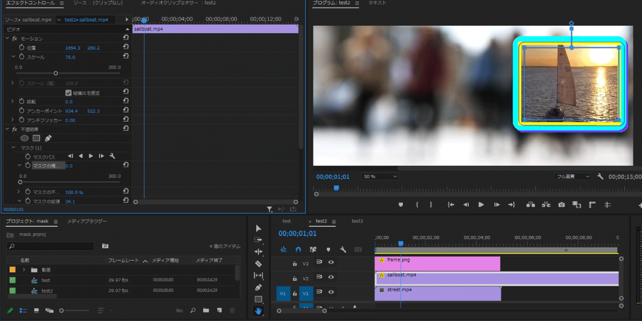Reset the Mask Feather parameter
This screenshot has width=642, height=321.
point(125,165)
